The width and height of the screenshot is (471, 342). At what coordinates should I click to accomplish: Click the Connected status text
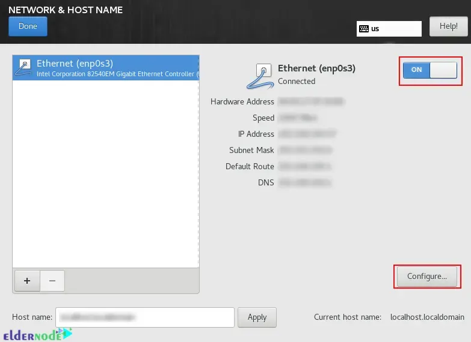[297, 82]
